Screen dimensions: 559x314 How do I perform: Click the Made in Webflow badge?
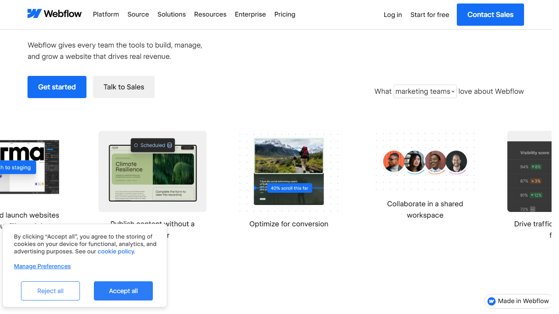[518, 301]
